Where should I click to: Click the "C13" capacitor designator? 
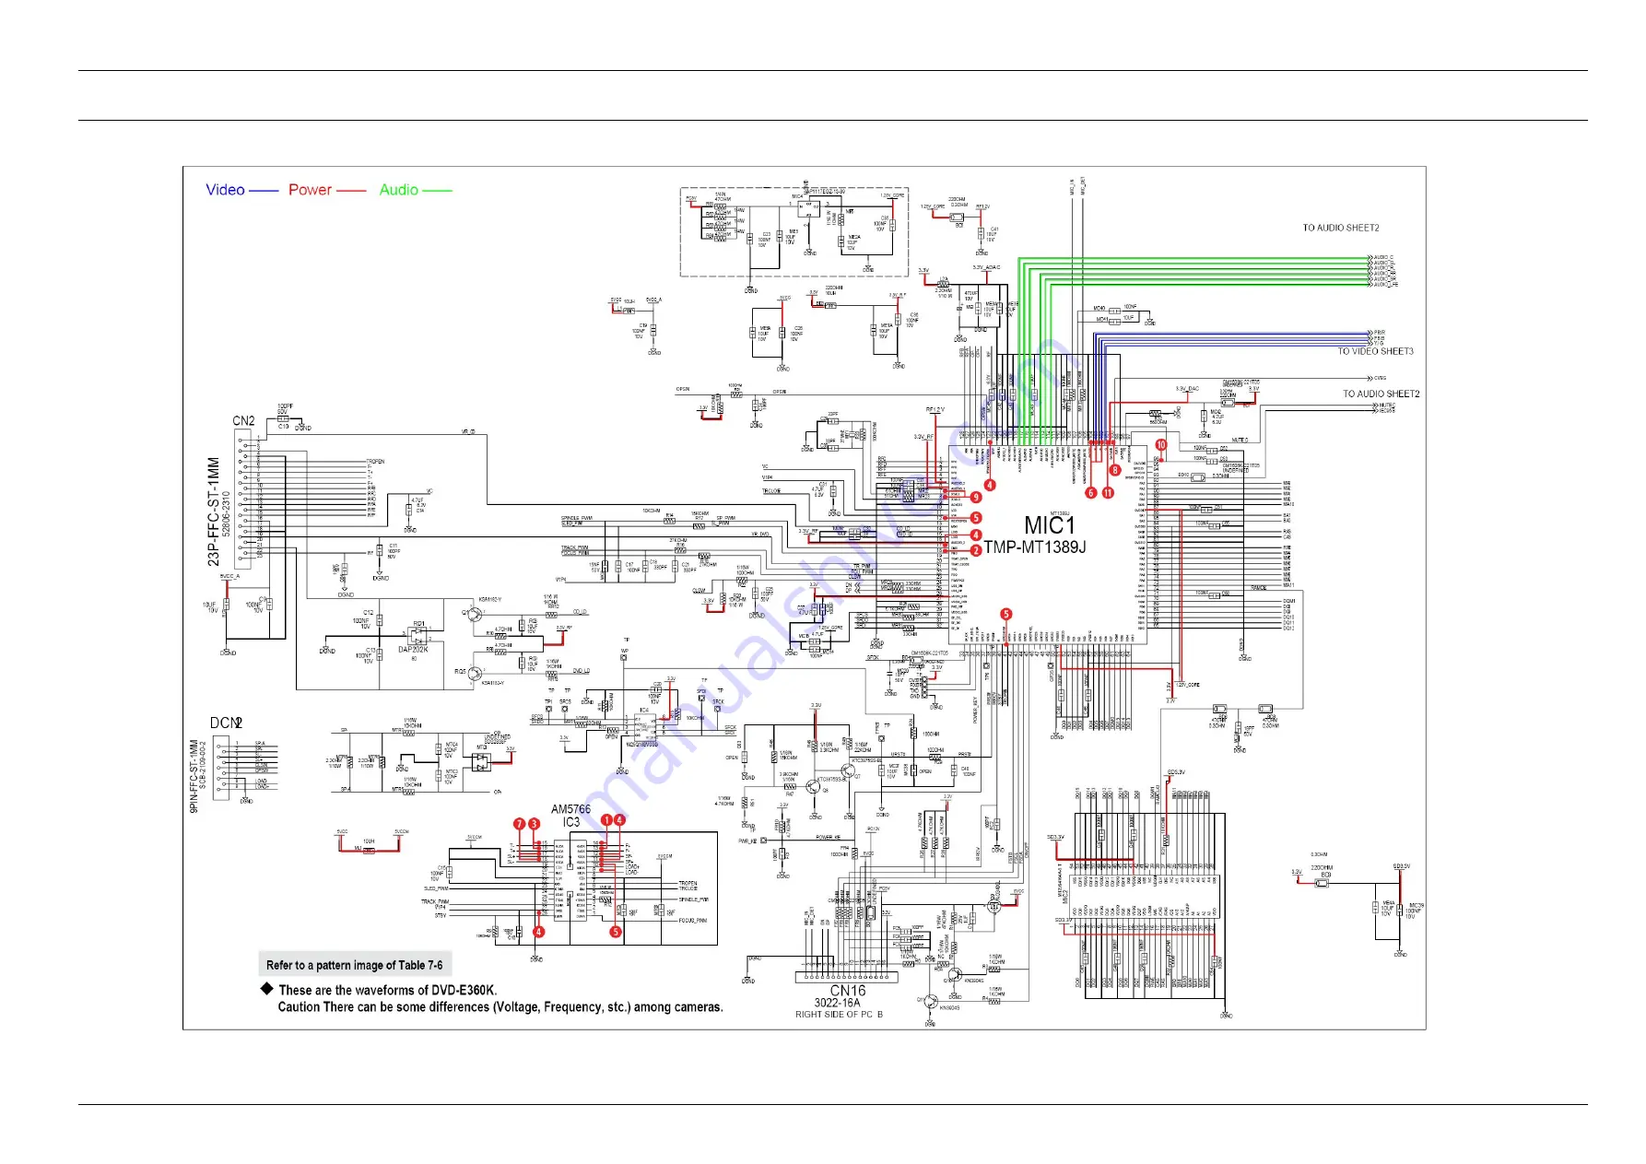click(x=370, y=650)
